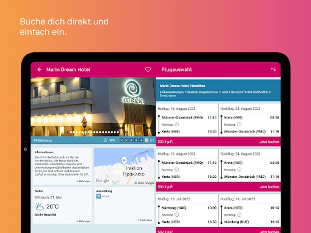
Task: Select the active pink photo carousel dot
Action: point(68,132)
